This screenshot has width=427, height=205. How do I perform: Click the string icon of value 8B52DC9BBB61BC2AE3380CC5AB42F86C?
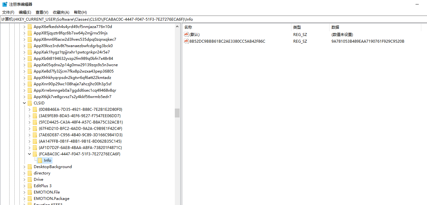coord(186,41)
